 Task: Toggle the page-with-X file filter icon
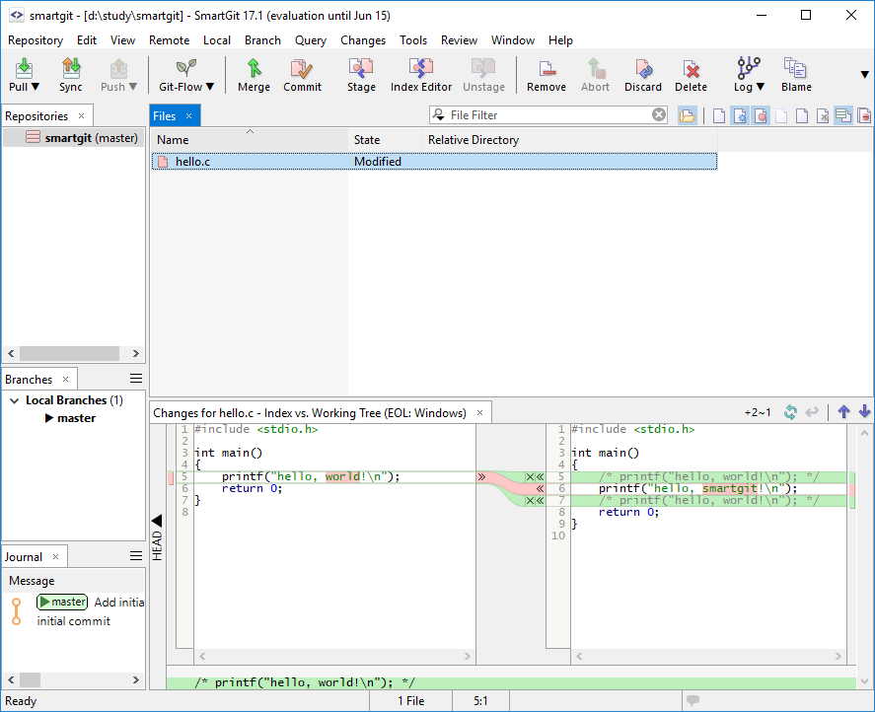click(x=823, y=115)
